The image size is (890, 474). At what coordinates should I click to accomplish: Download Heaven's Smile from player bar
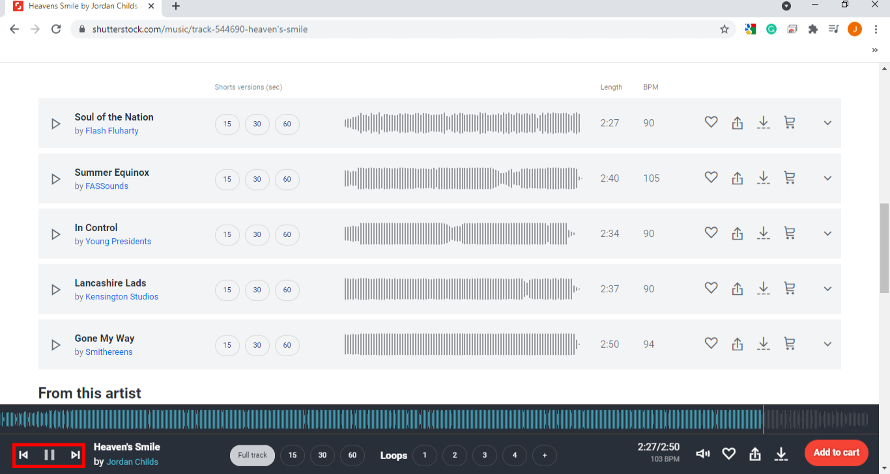click(x=781, y=454)
